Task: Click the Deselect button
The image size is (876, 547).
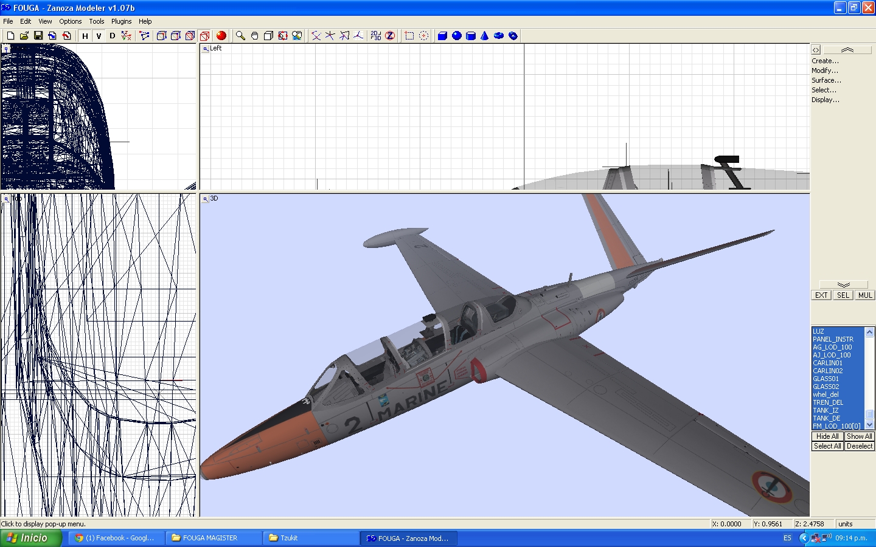Action: 859,446
